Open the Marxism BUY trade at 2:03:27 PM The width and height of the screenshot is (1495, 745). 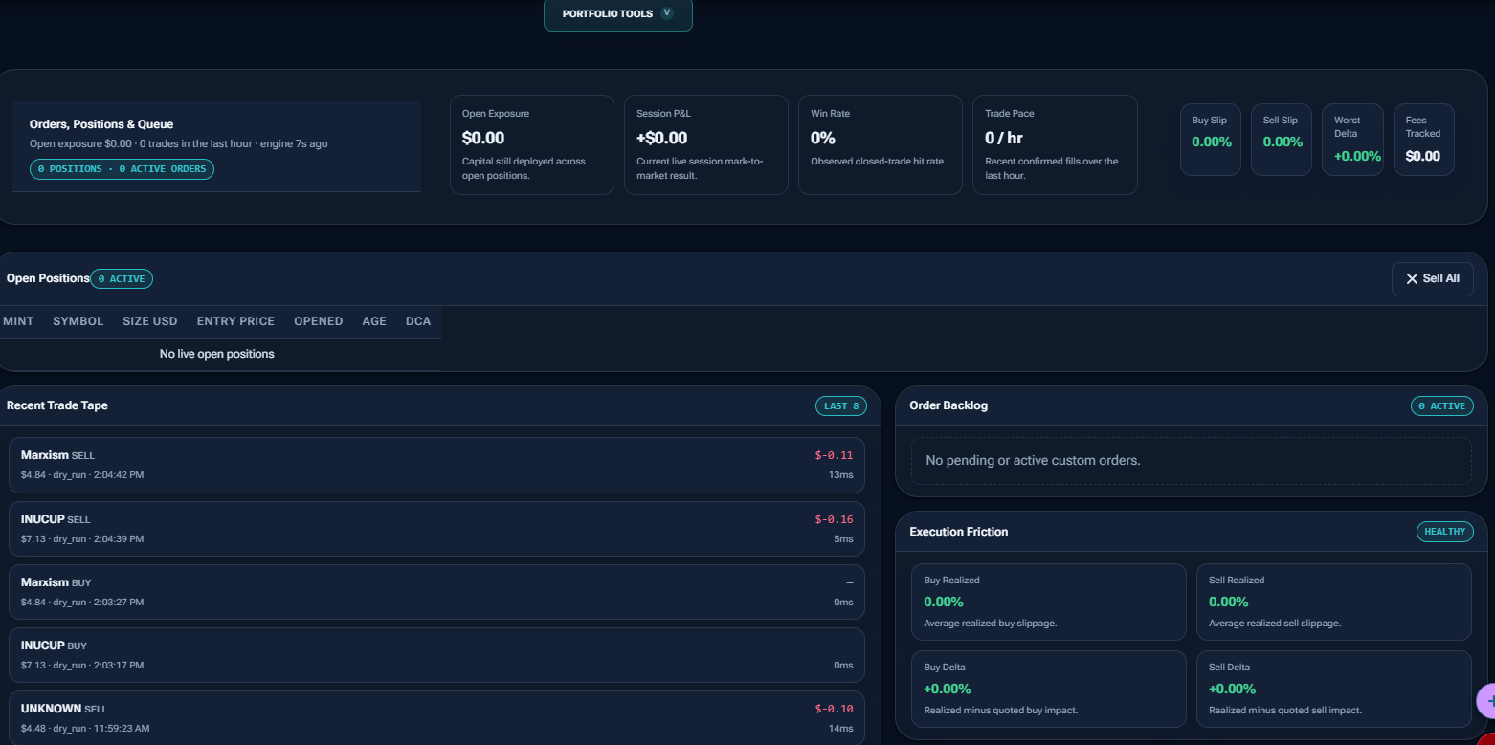coord(436,592)
